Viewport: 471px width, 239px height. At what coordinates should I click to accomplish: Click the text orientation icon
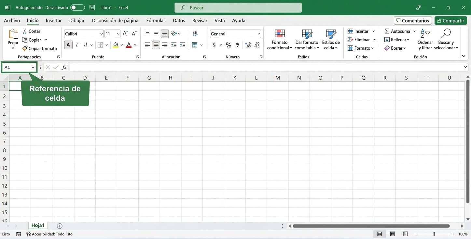point(174,33)
